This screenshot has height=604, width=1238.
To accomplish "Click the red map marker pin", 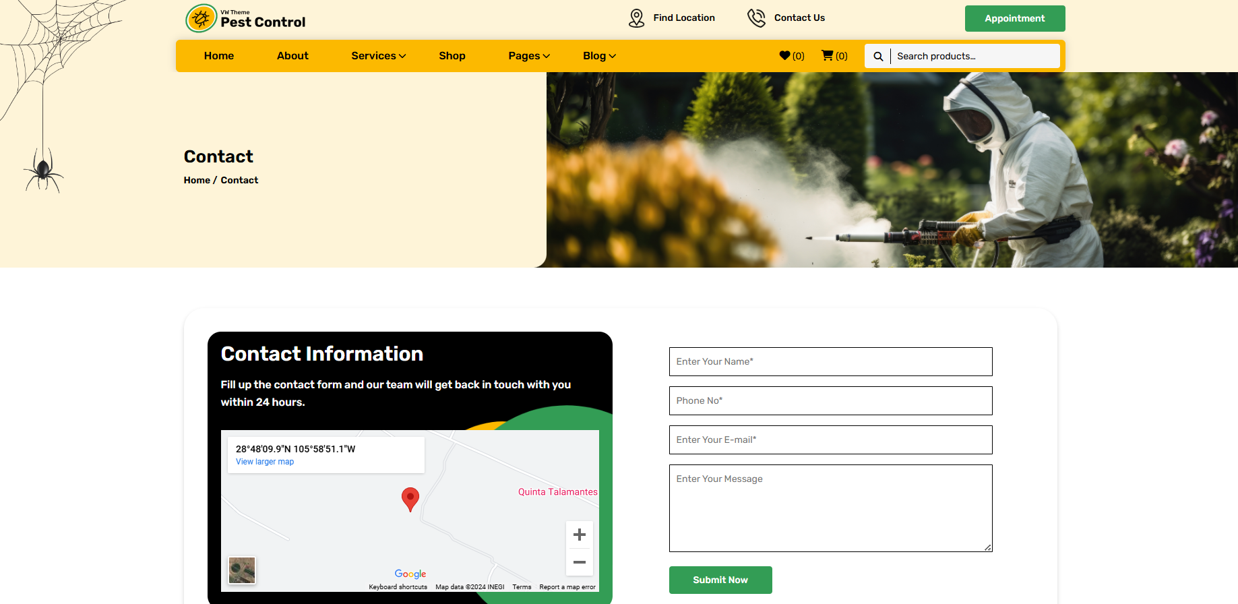I will (x=410, y=499).
